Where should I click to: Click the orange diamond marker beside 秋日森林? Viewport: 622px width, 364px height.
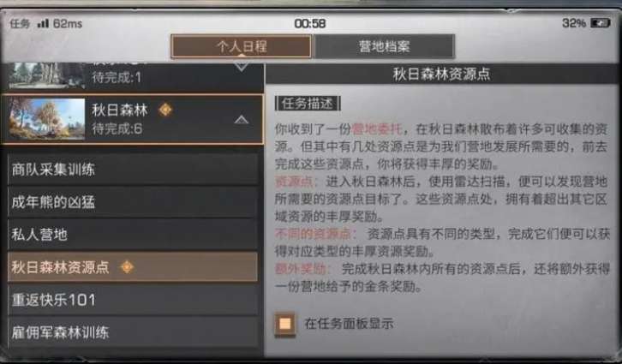[x=165, y=110]
